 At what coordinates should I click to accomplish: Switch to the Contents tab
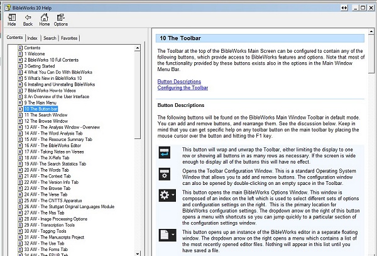pos(14,37)
